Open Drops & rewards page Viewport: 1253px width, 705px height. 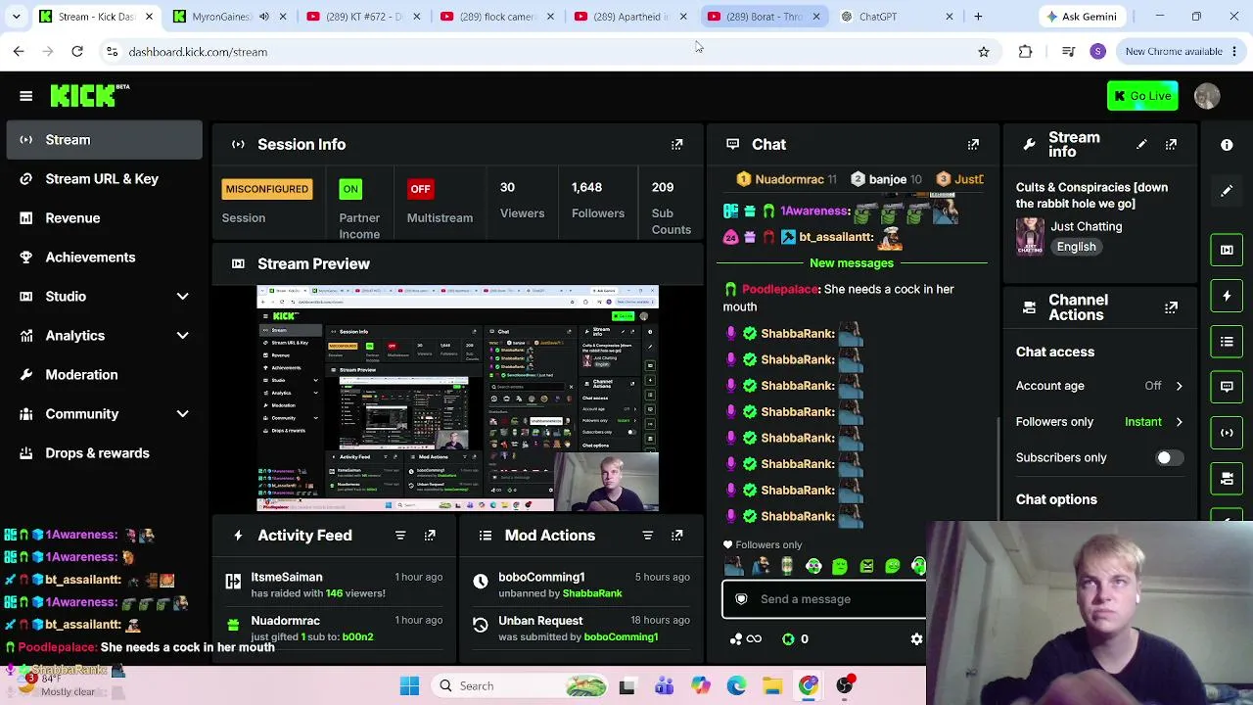click(104, 453)
